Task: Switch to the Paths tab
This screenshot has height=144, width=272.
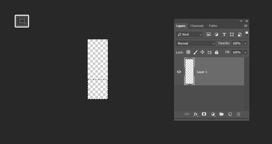Action: 213,26
